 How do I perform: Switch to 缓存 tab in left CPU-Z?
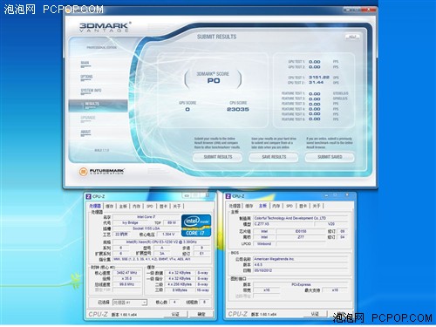[x=109, y=206]
